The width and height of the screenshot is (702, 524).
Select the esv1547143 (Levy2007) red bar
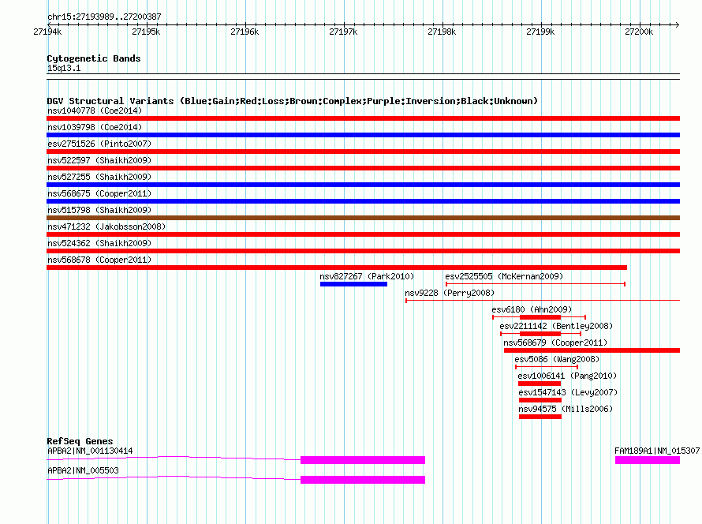tap(540, 400)
